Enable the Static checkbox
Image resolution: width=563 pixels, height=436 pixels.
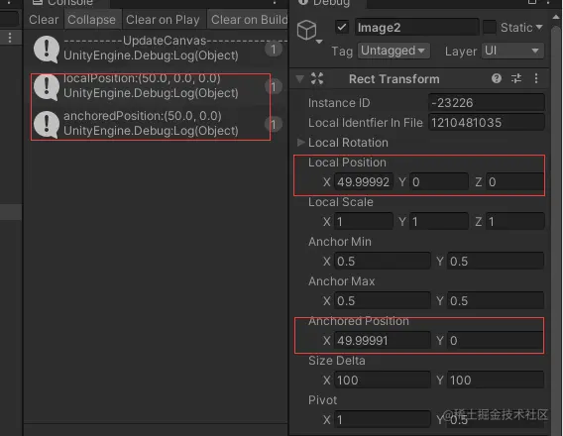(490, 28)
